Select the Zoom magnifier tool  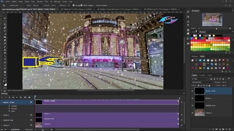pyautogui.click(x=5, y=75)
